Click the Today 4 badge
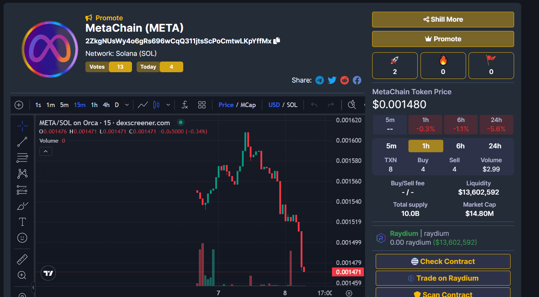Screen dimensions: 539x297 pyautogui.click(x=160, y=67)
